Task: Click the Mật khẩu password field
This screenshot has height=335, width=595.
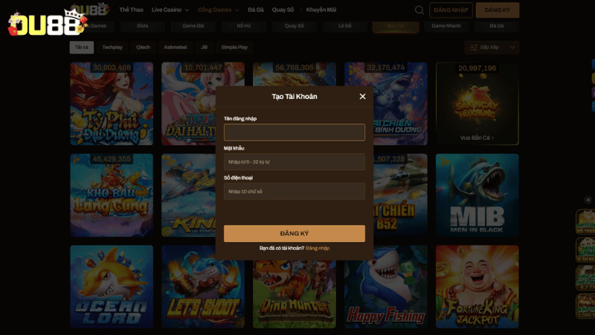Action: point(294,162)
